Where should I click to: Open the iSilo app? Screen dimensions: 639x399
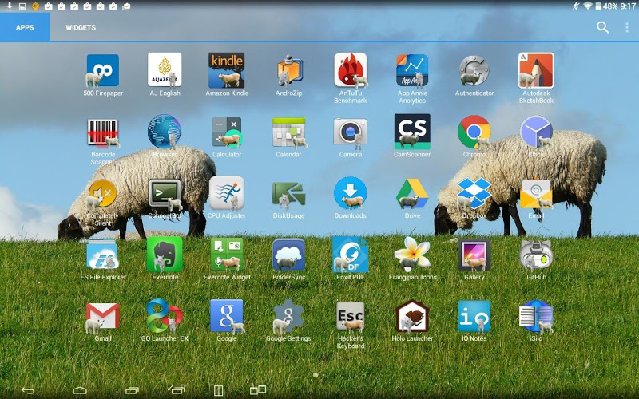(536, 316)
